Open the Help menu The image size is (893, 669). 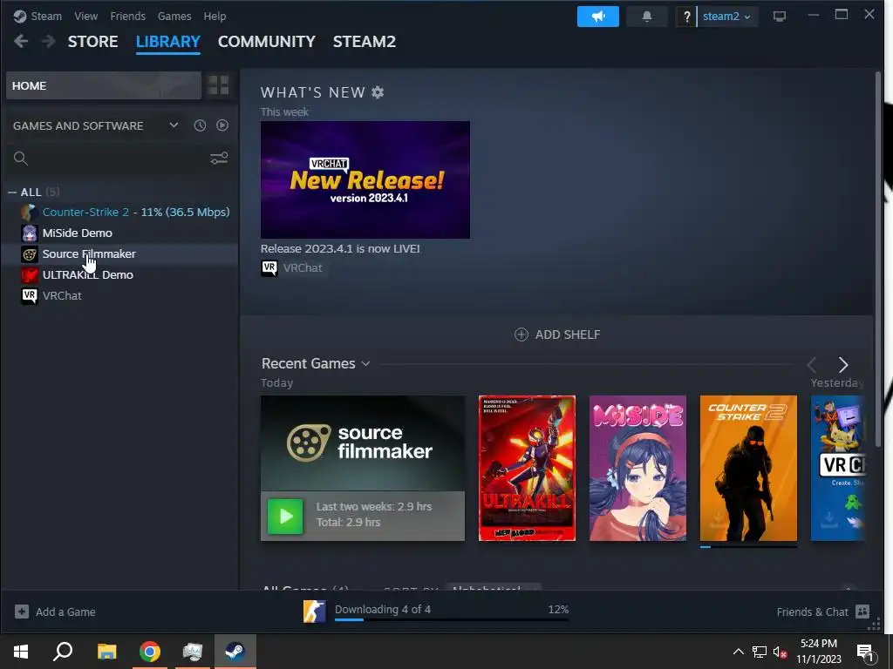215,16
